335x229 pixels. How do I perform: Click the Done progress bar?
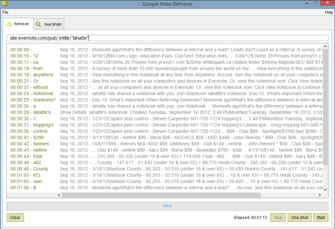[x=167, y=206]
